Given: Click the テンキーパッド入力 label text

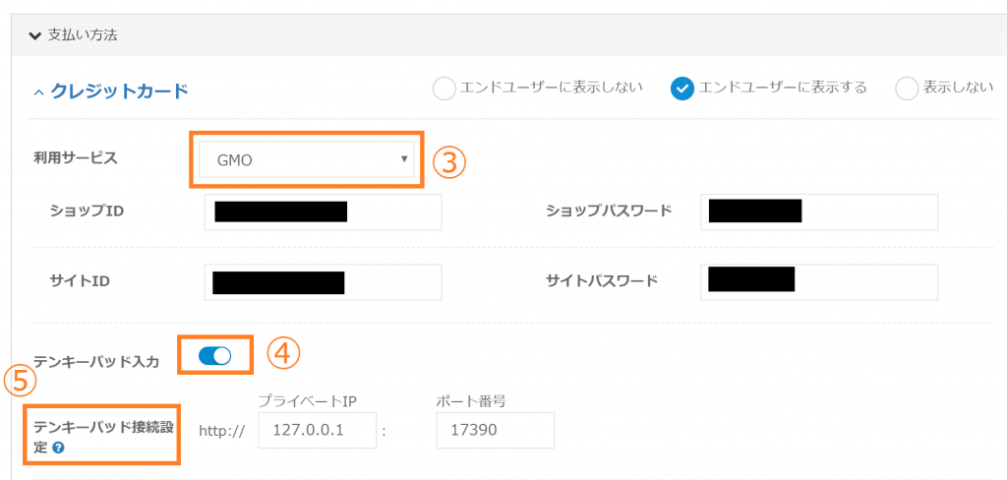Looking at the screenshot, I should [x=96, y=360].
